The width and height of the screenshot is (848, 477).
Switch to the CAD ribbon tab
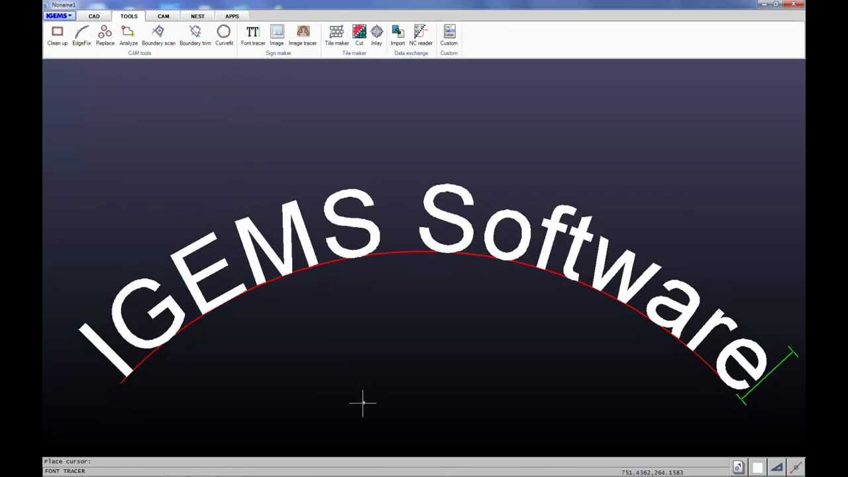[x=94, y=16]
